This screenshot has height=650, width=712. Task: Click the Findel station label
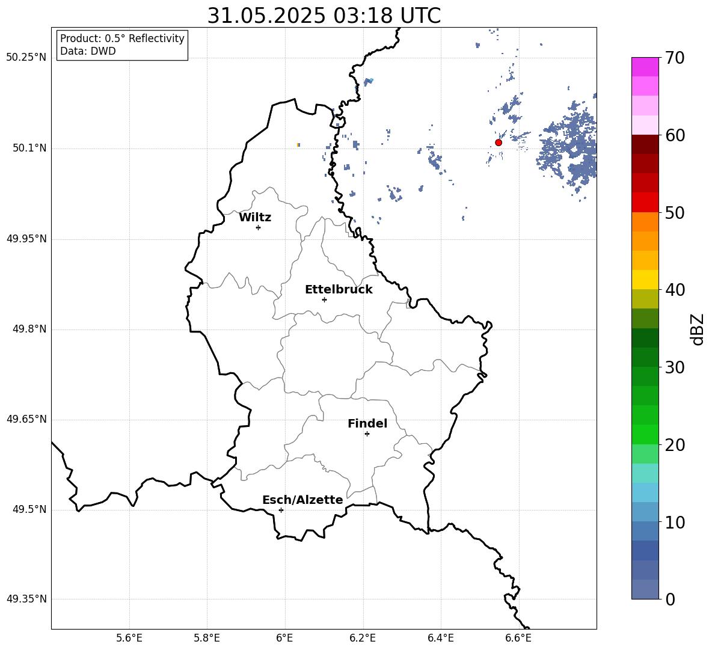tap(367, 423)
